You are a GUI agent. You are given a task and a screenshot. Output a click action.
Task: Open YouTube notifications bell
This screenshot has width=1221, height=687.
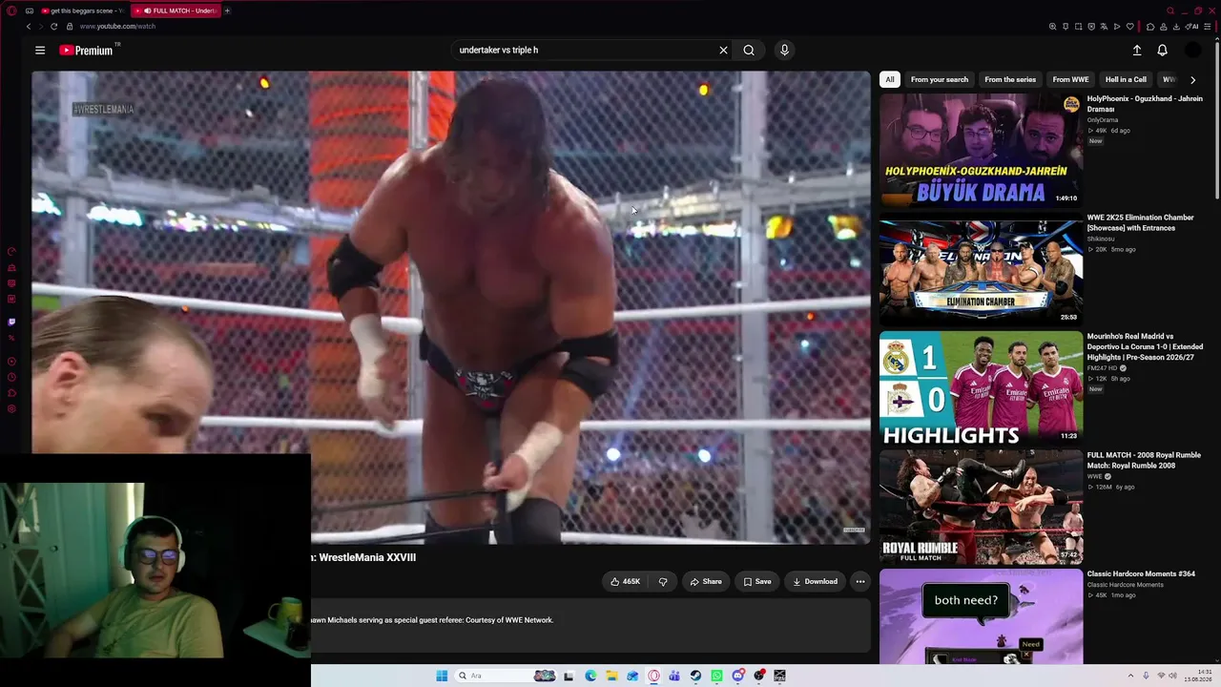(1162, 51)
